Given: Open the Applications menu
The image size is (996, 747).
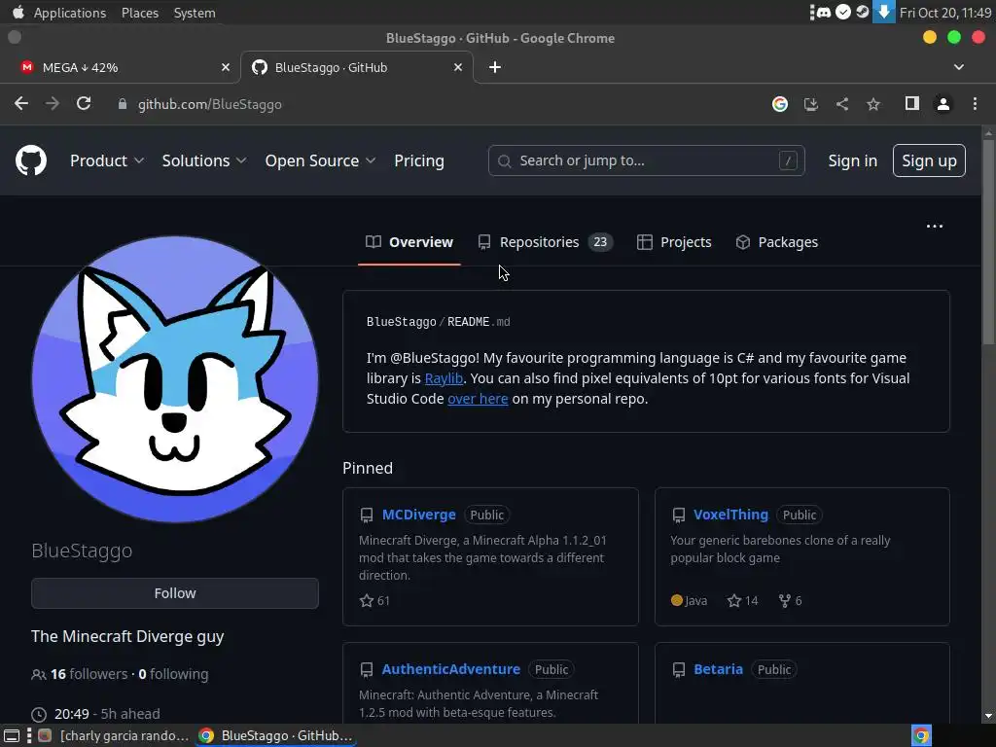Looking at the screenshot, I should (70, 13).
